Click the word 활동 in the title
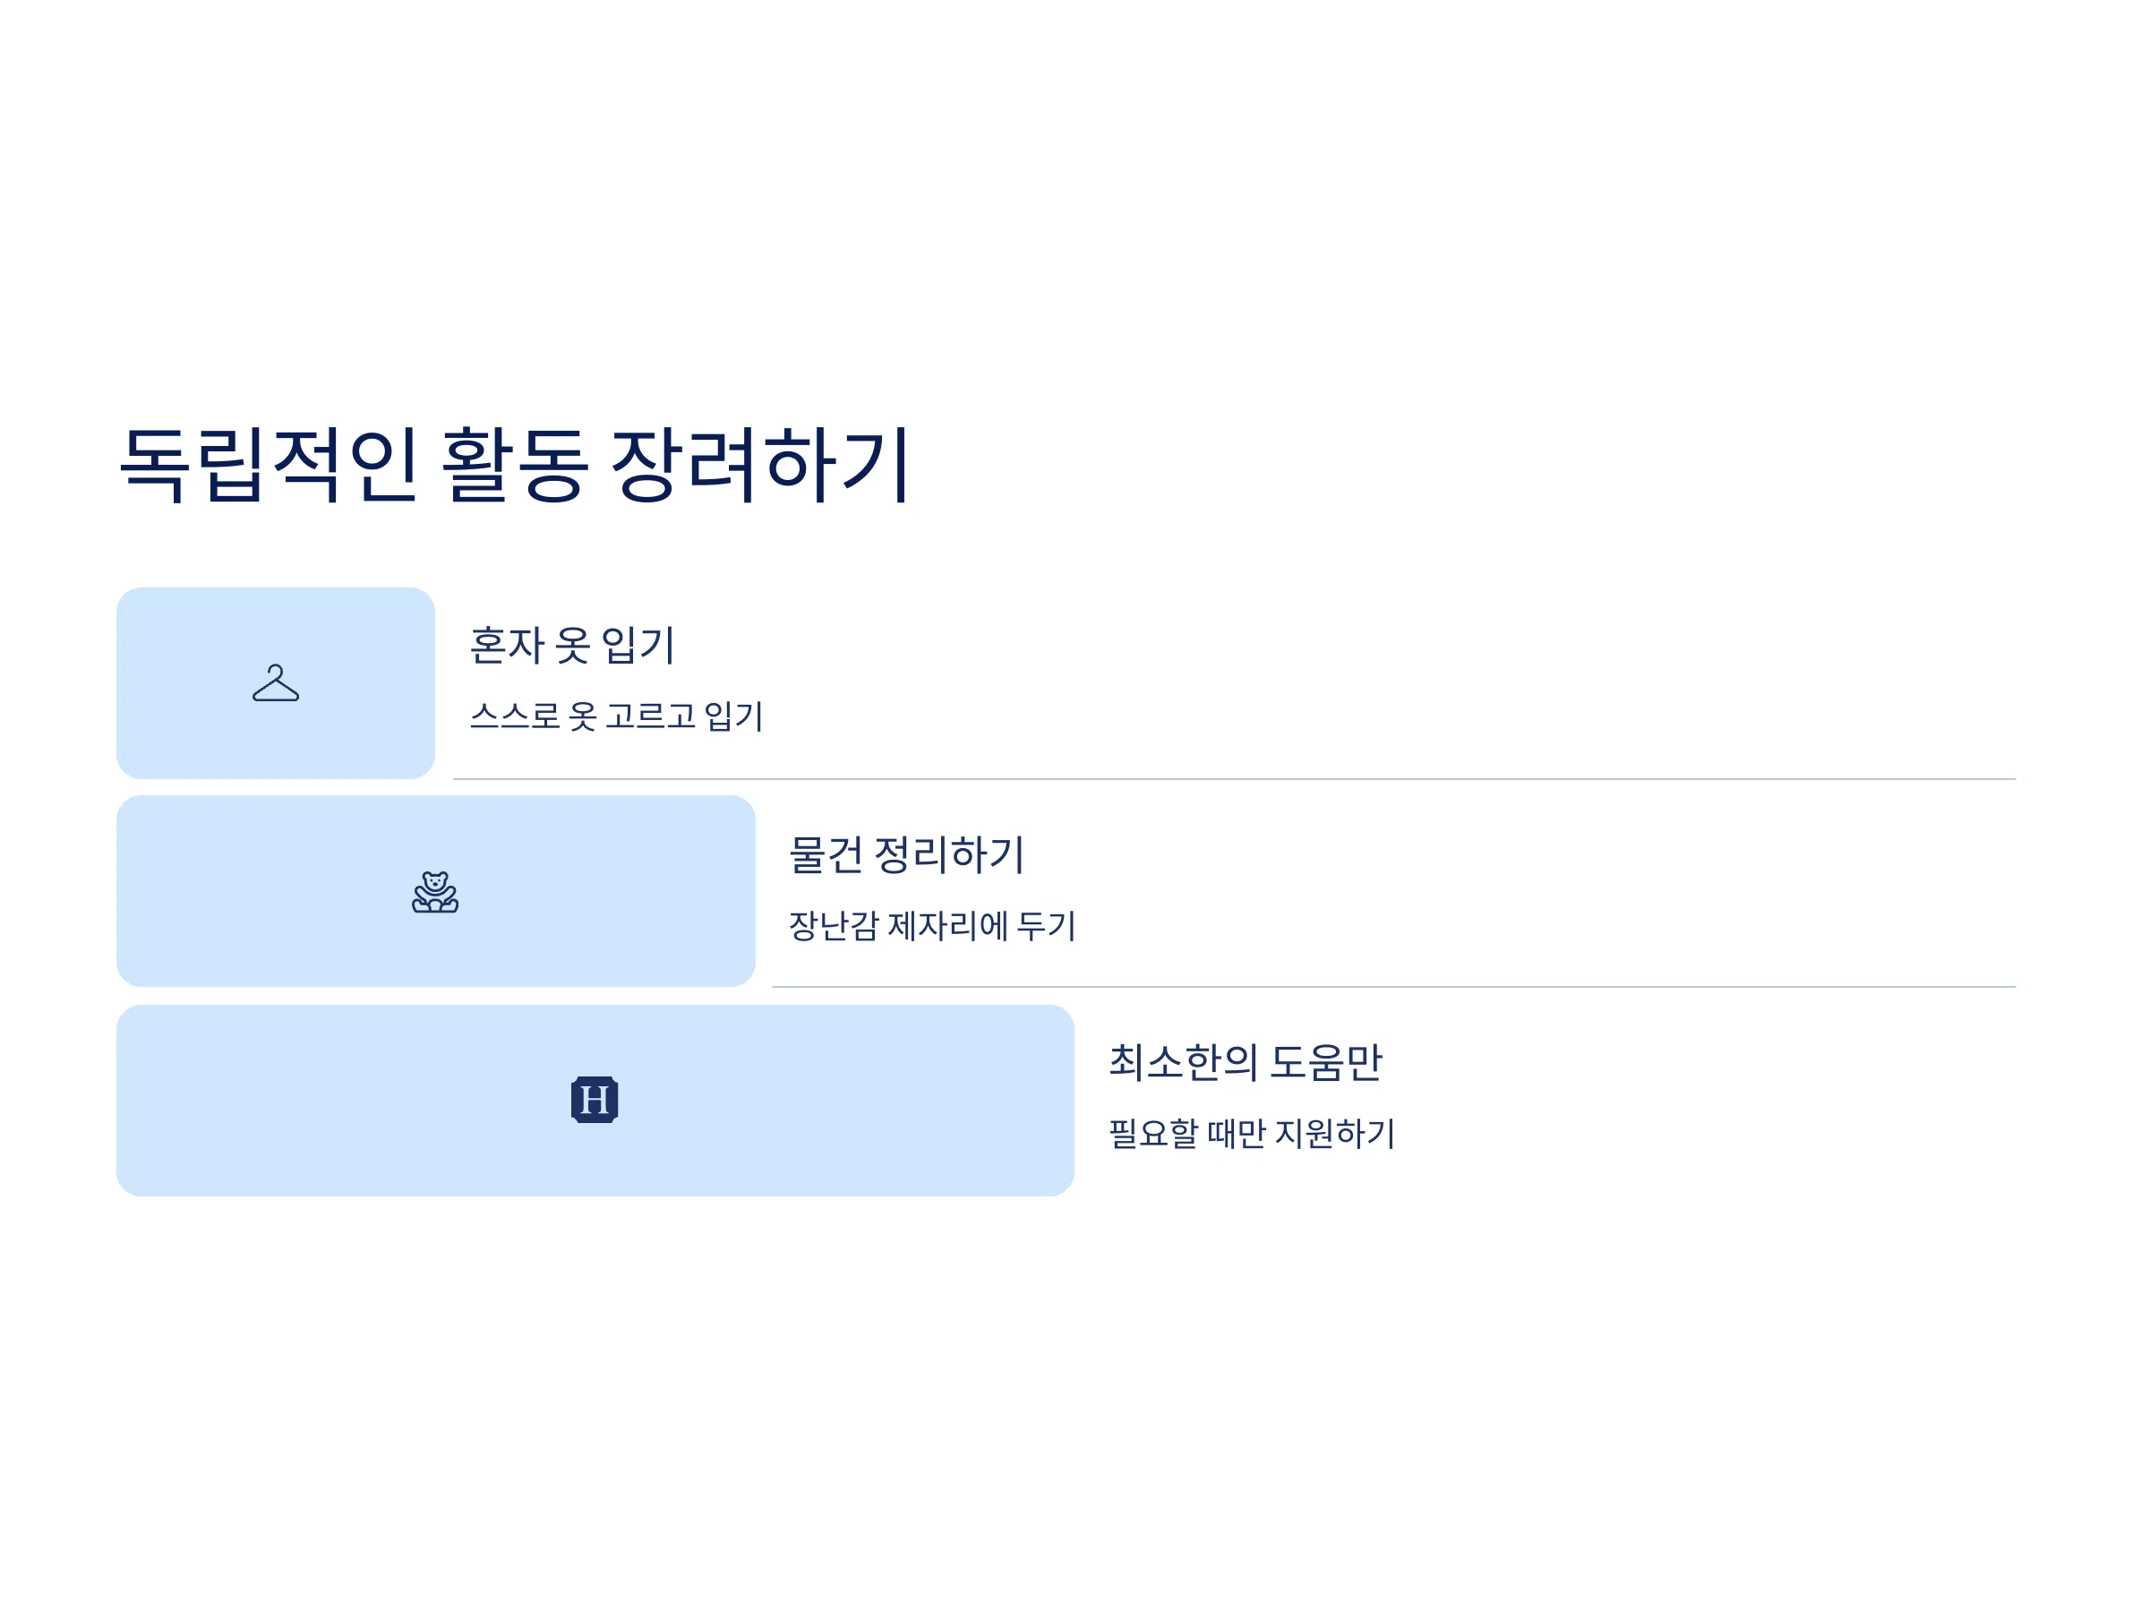Screen dimensions: 2149x1612 (x=515, y=465)
